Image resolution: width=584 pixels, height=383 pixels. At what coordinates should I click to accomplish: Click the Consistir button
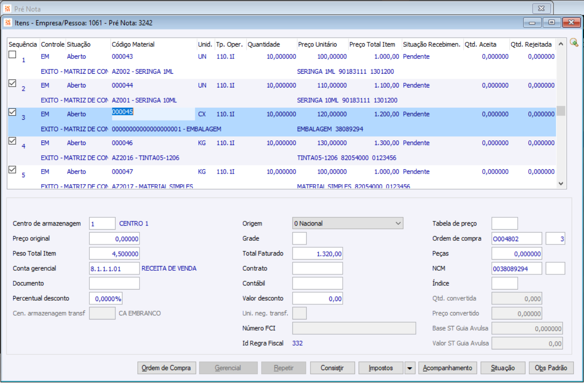click(x=332, y=368)
